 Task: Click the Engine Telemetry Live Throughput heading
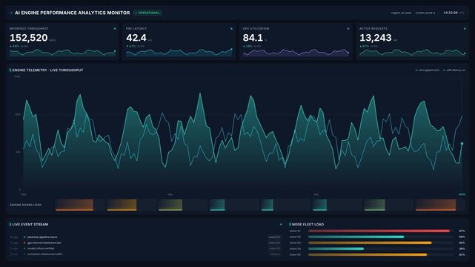click(x=47, y=70)
